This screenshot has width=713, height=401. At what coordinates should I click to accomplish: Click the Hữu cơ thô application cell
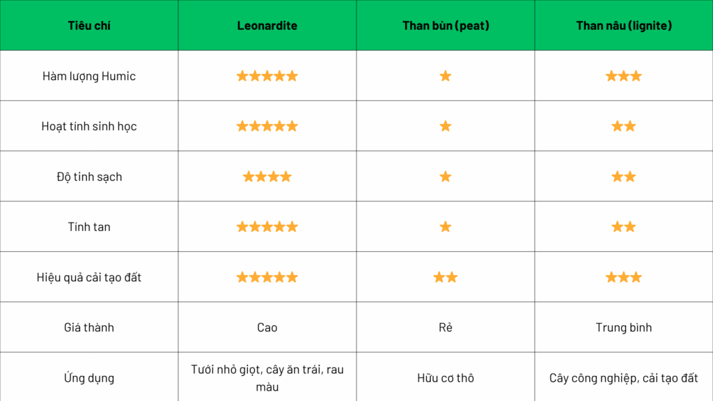click(446, 378)
